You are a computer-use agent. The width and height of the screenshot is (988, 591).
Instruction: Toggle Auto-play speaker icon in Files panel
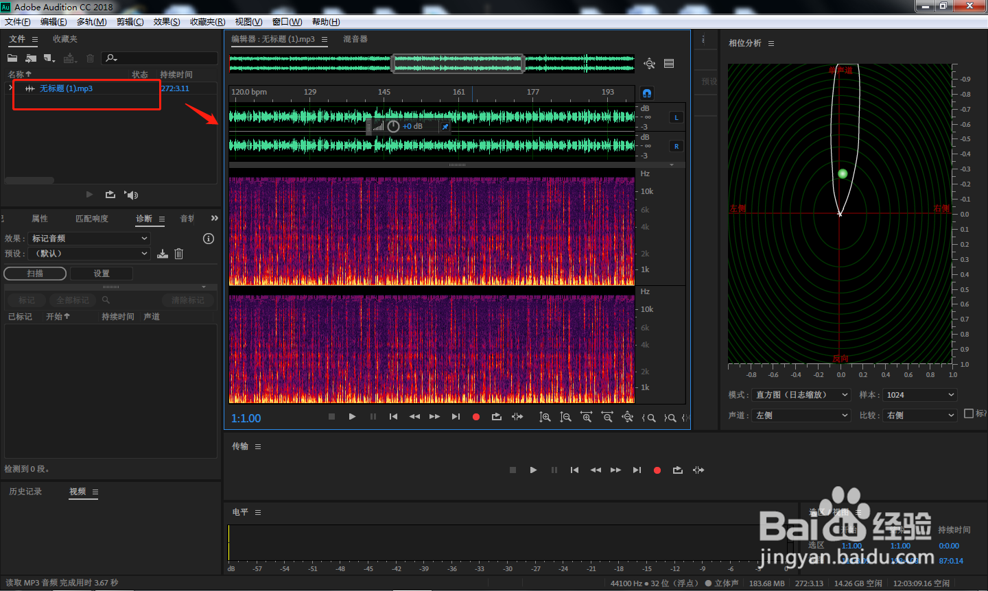pos(132,195)
